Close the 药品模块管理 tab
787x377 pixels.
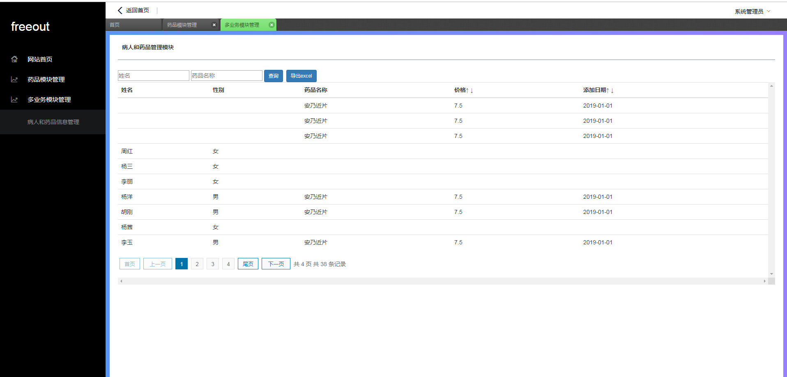[214, 25]
